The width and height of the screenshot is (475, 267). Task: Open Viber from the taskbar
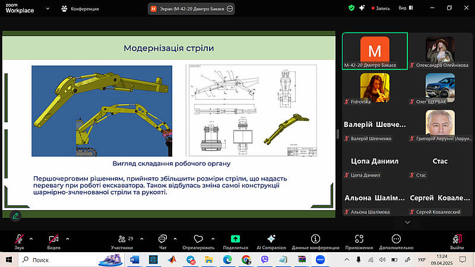[x=264, y=260]
